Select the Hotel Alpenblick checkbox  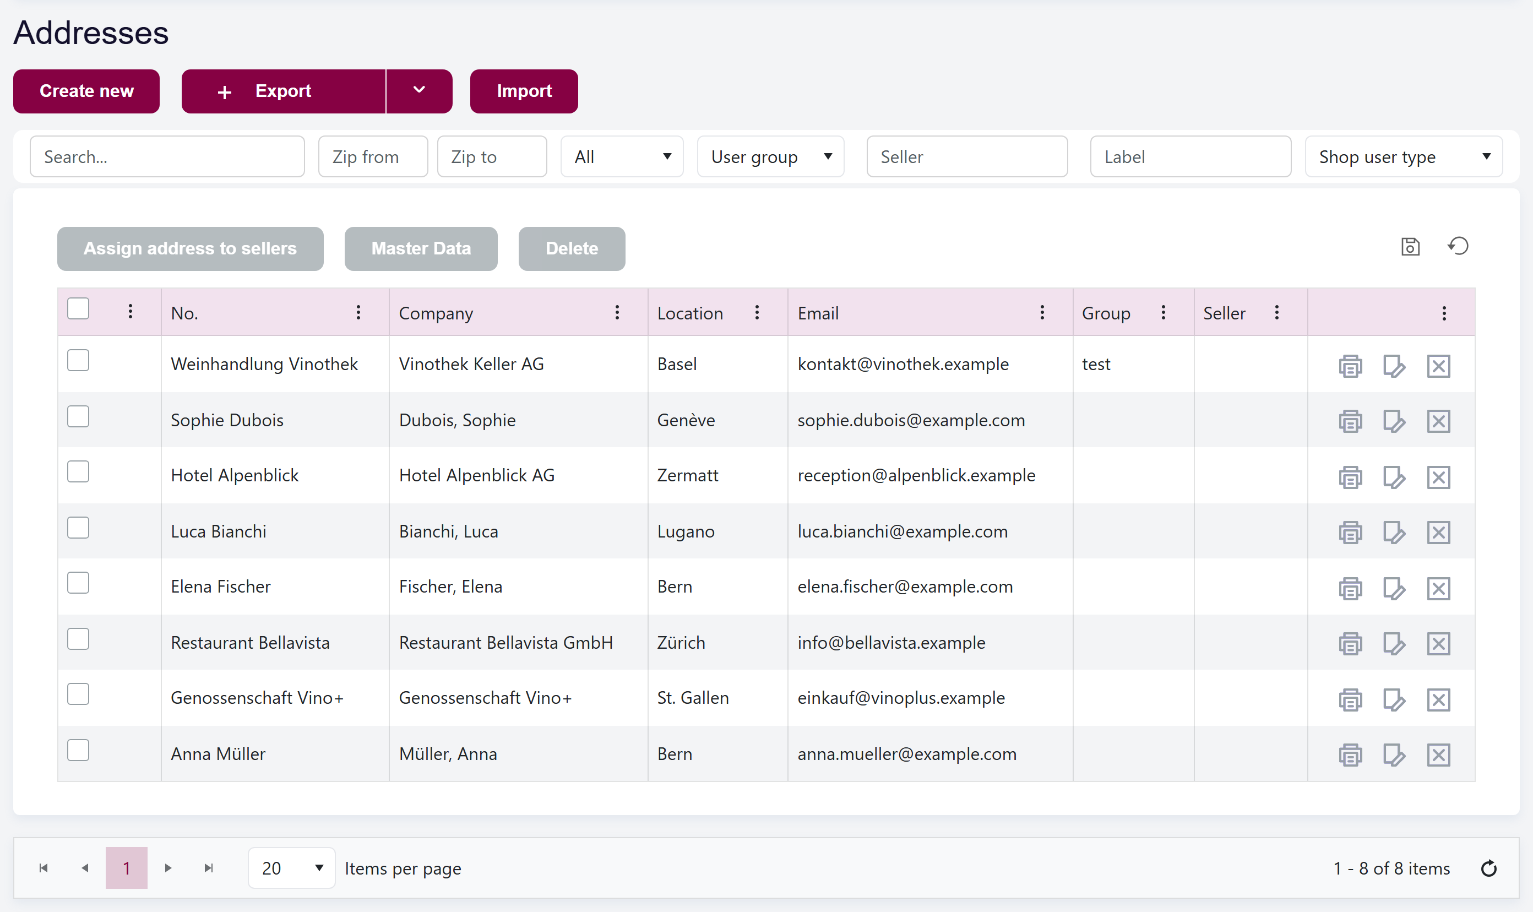point(78,471)
